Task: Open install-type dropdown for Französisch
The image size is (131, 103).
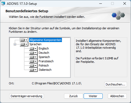Action: 33,61
